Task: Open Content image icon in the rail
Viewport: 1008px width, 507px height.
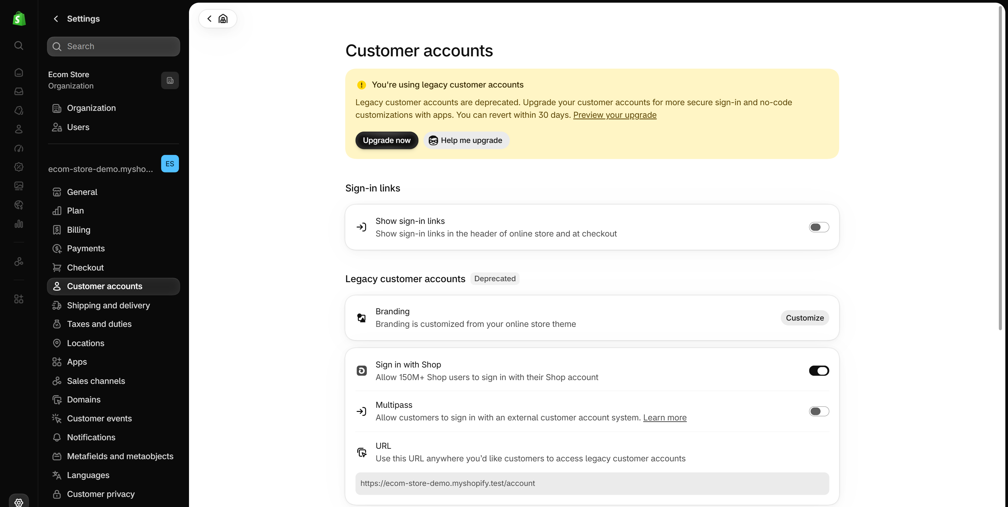Action: coord(19,186)
